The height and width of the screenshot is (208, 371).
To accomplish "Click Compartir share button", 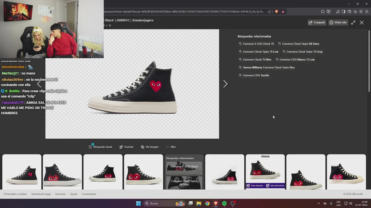I will [x=317, y=23].
